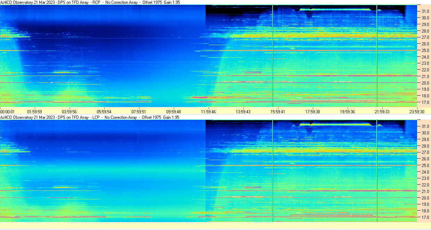Image resolution: width=431 pixels, height=230 pixels.
Task: Click the 20.0 frequency label on LCP scale
Action: pyautogui.click(x=425, y=198)
